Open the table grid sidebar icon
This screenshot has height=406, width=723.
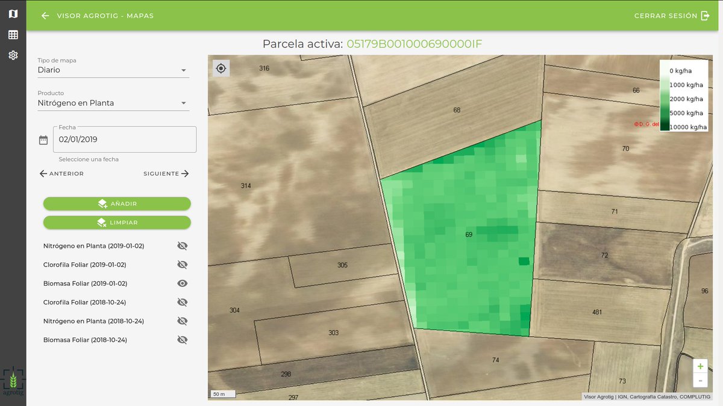pos(13,35)
